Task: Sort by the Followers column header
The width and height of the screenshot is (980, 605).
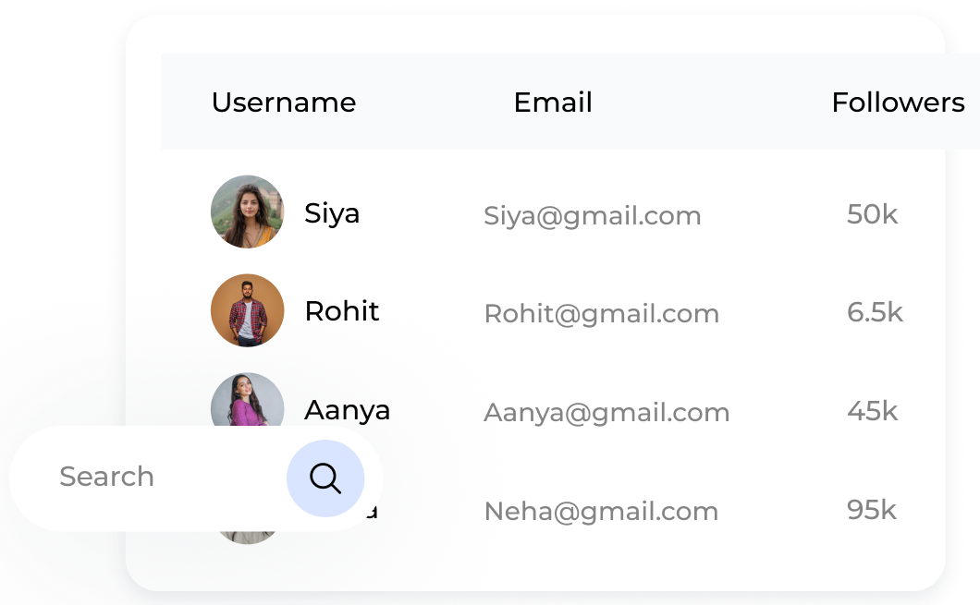Action: pyautogui.click(x=898, y=103)
